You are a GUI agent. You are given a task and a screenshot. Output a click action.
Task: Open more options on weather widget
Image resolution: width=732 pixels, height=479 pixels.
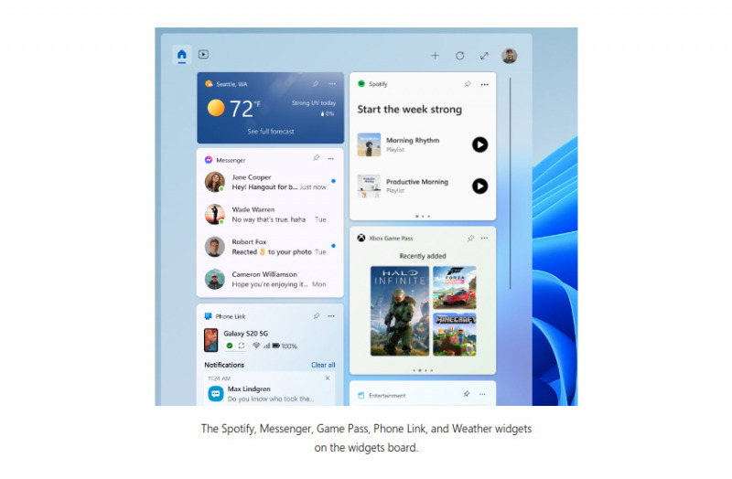click(x=332, y=84)
